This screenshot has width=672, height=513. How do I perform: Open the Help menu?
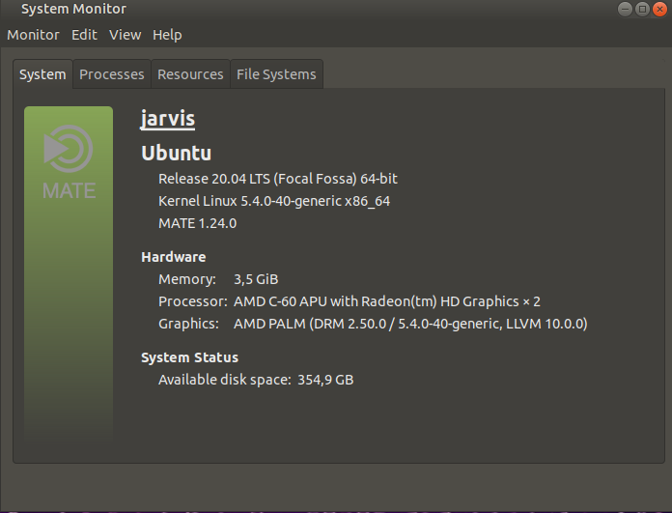(x=167, y=35)
